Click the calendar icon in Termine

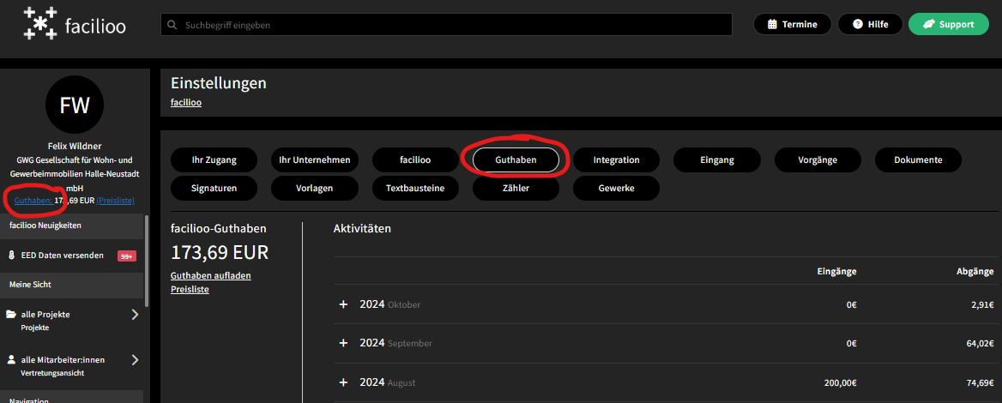pos(772,24)
